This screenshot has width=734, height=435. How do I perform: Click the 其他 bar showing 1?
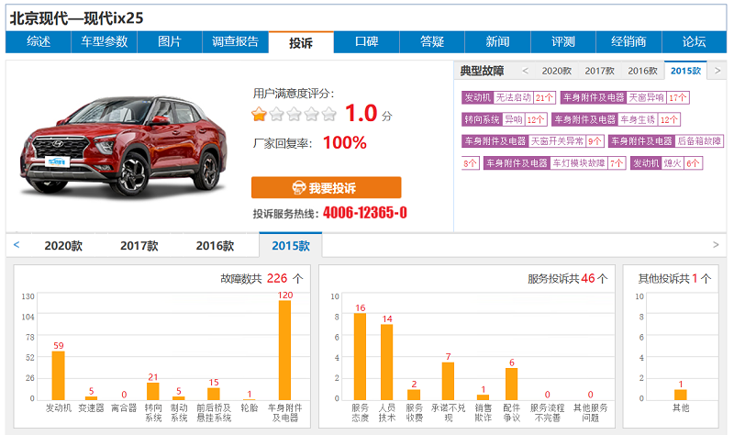tap(681, 395)
